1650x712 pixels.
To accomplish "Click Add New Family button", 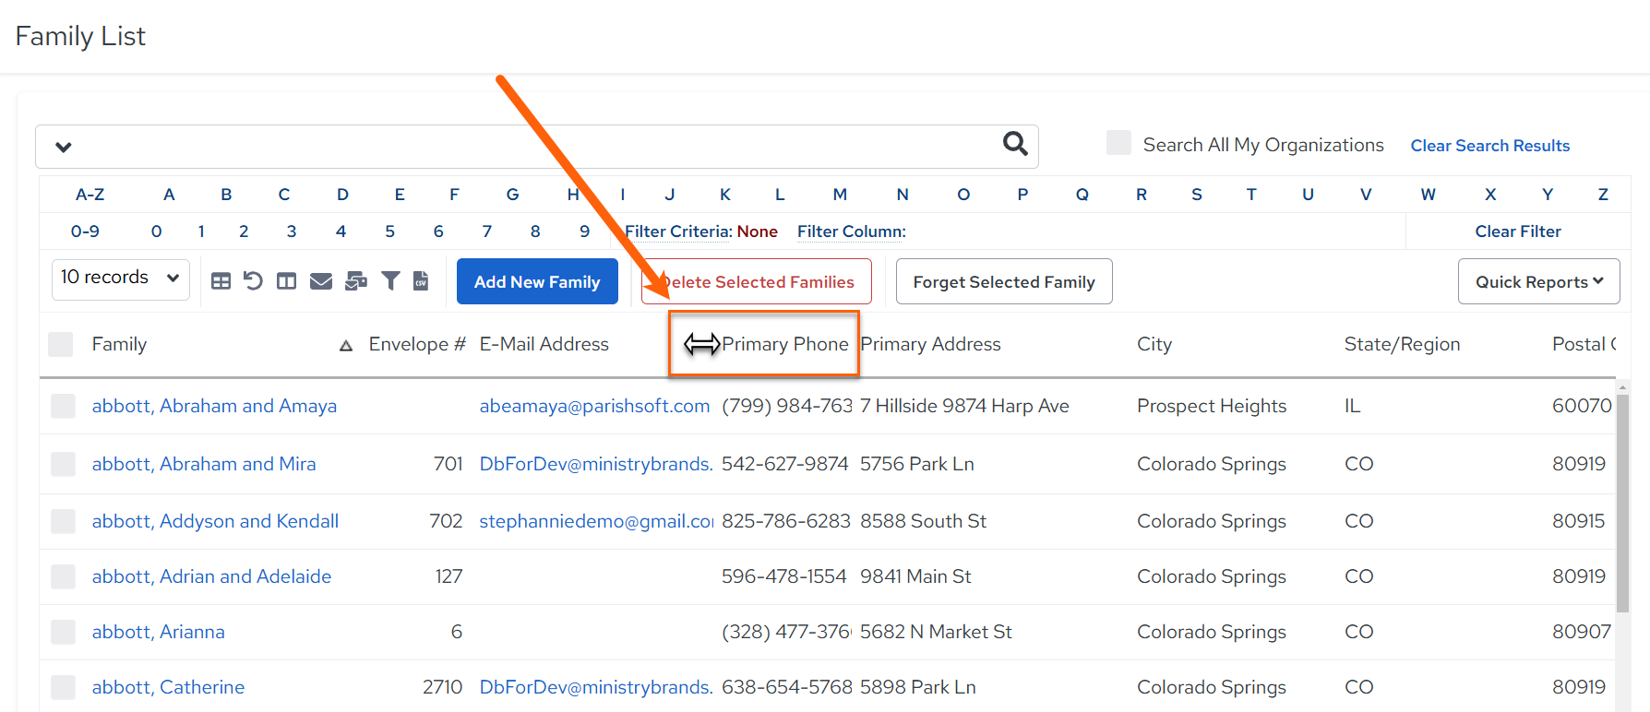I will click(537, 281).
